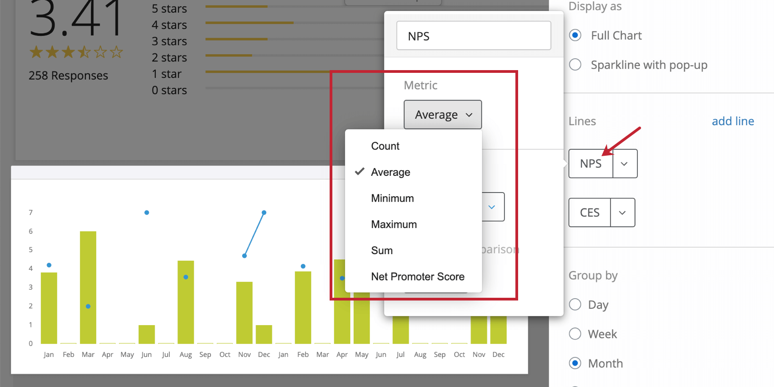774x387 pixels.
Task: Select Sparkline with pop-up option
Action: 575,65
